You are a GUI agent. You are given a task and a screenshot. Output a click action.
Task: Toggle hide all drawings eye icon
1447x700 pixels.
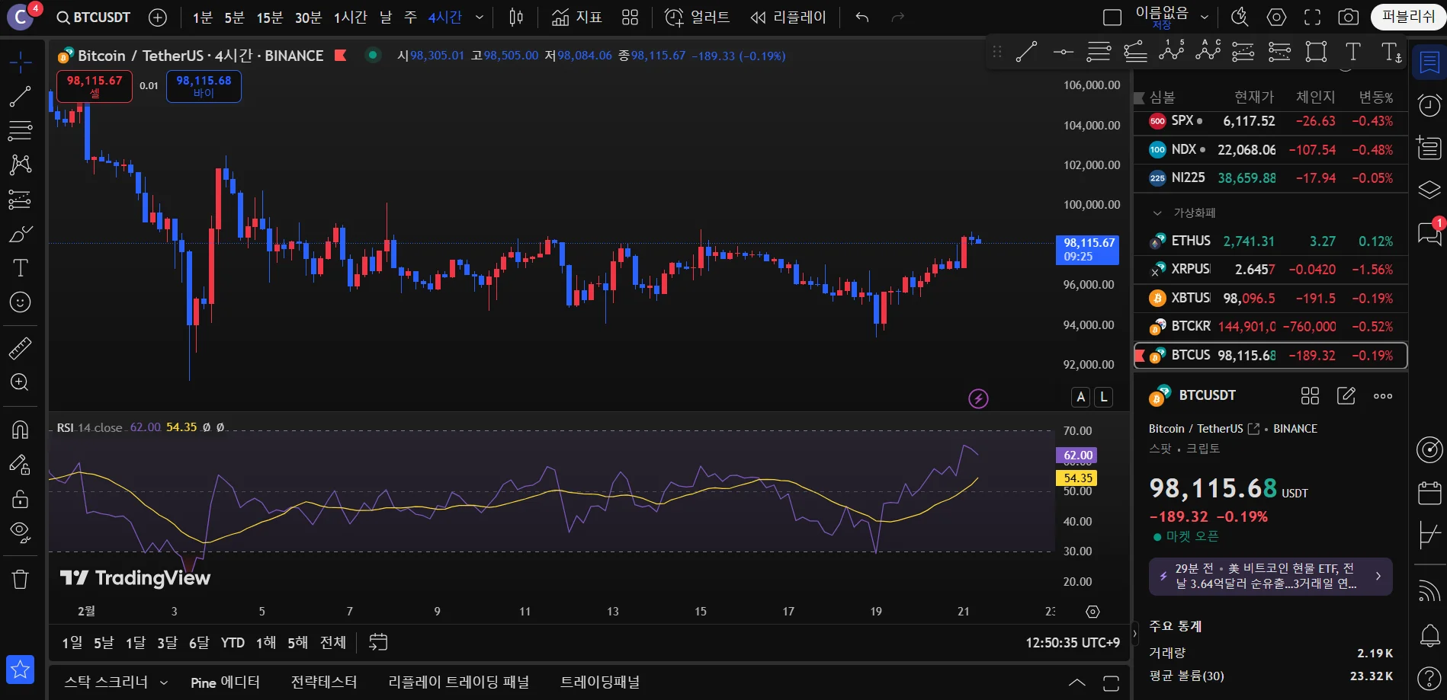(20, 532)
